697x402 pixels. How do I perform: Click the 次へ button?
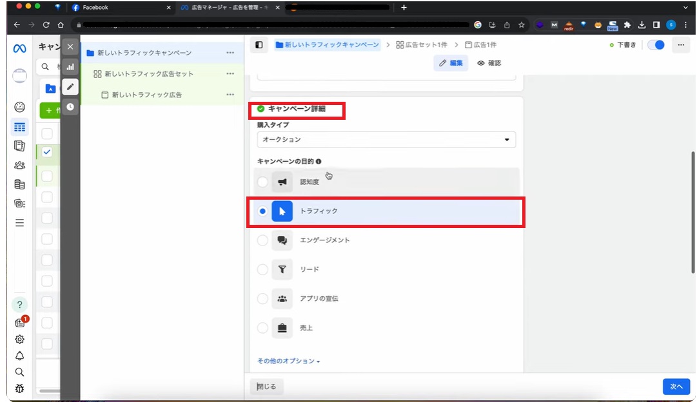tap(676, 387)
